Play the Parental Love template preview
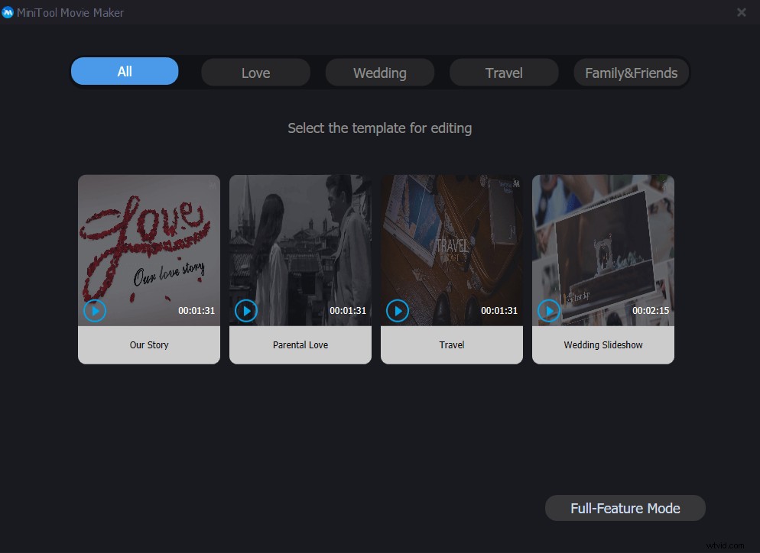 pyautogui.click(x=246, y=311)
